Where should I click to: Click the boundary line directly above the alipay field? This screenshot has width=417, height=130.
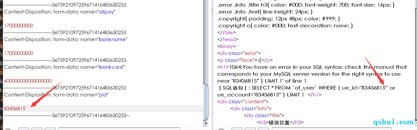[x=65, y=5]
